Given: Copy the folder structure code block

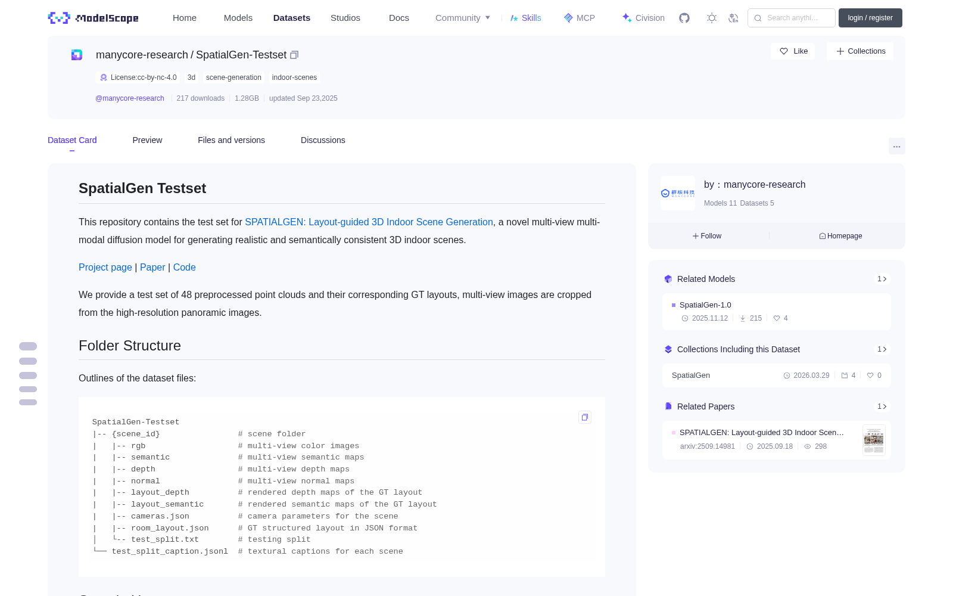Looking at the screenshot, I should tap(585, 417).
